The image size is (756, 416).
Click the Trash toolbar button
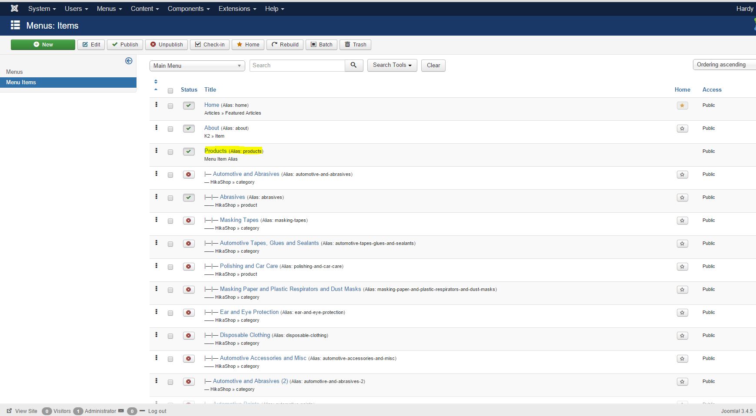tap(356, 44)
